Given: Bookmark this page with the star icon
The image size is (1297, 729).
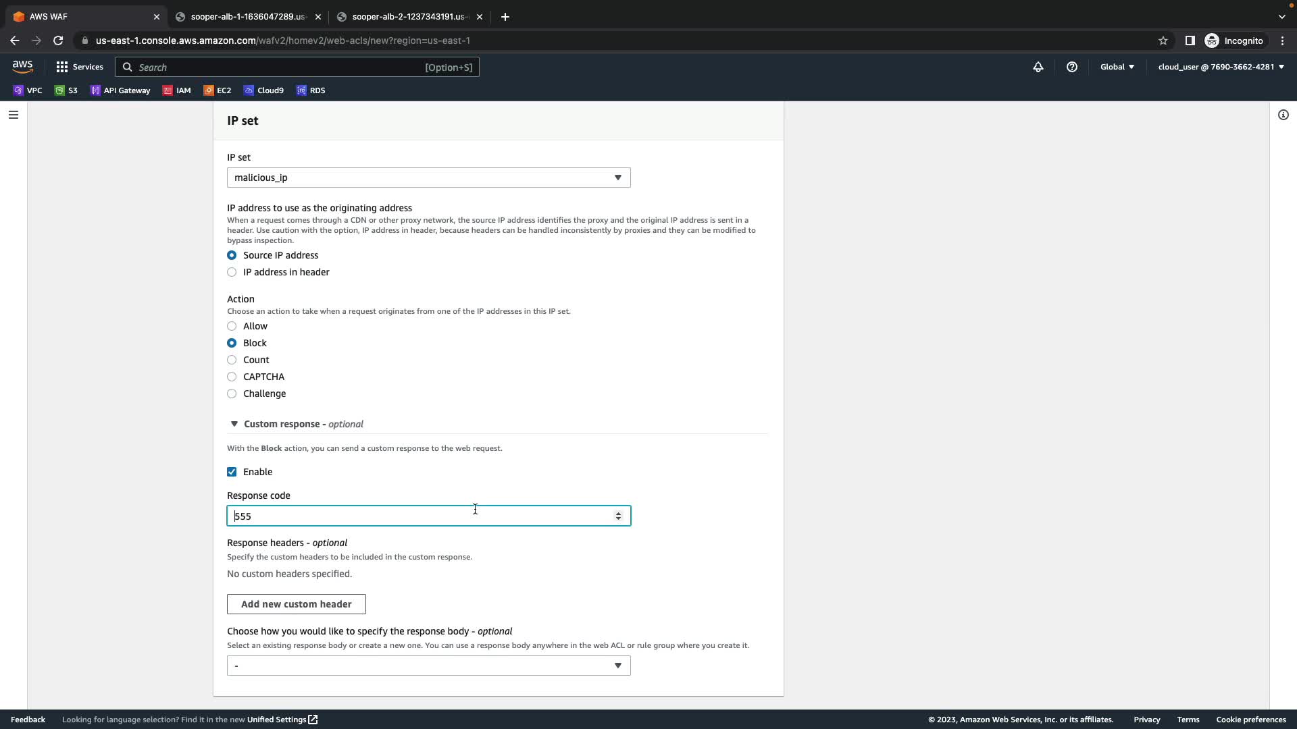Looking at the screenshot, I should (1163, 40).
